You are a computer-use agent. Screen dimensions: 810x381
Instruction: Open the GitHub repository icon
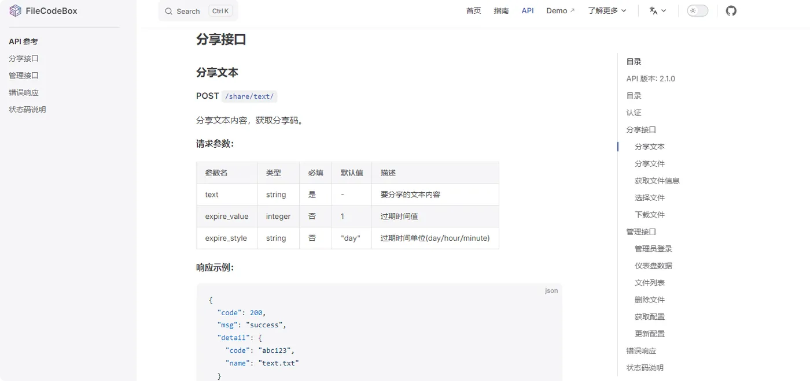[x=731, y=11]
